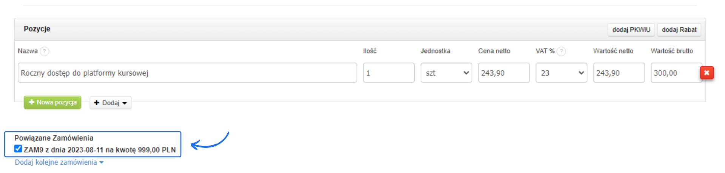Open the Dodaj dropdown menu
The height and width of the screenshot is (173, 725).
click(x=110, y=103)
